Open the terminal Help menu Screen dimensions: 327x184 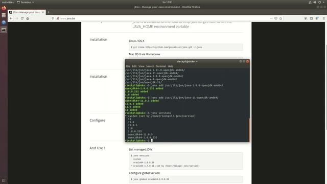(170, 66)
